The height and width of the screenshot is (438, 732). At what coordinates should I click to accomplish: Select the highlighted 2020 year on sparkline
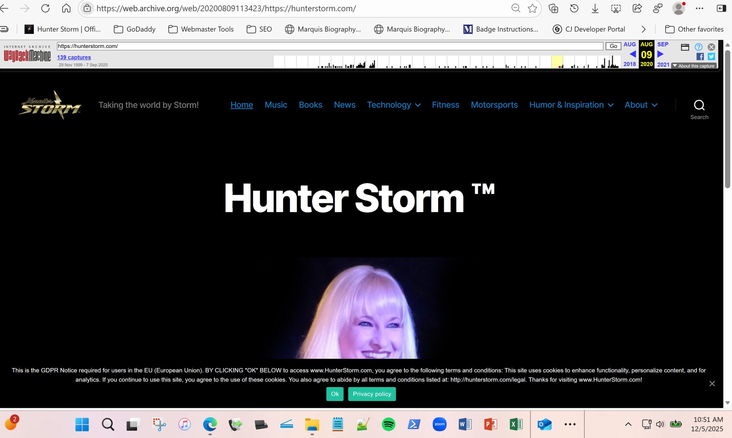[557, 62]
